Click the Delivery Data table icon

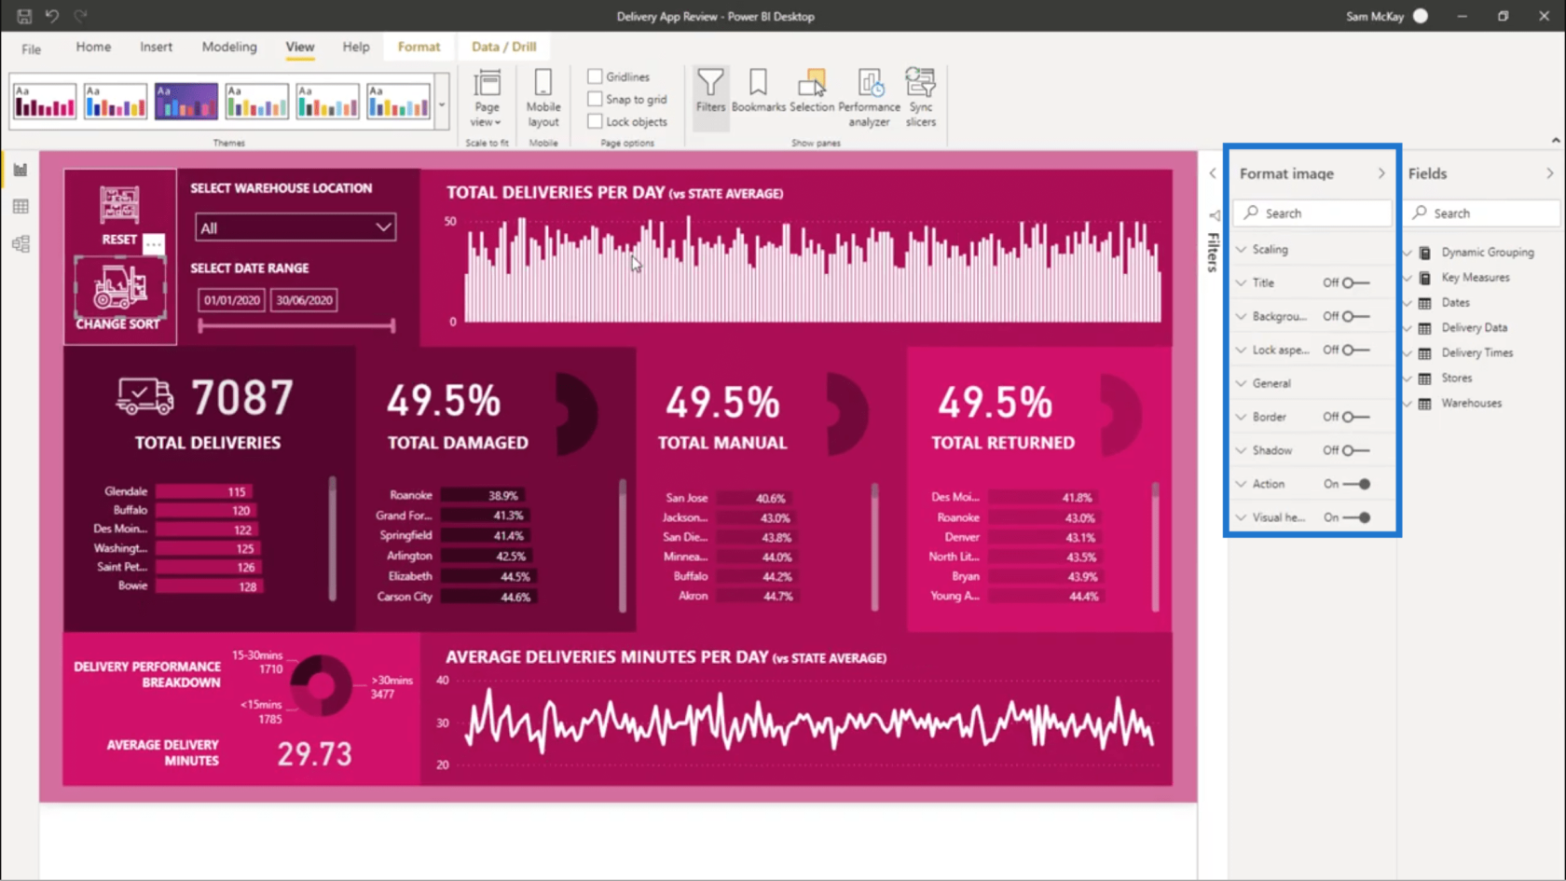[x=1424, y=328]
